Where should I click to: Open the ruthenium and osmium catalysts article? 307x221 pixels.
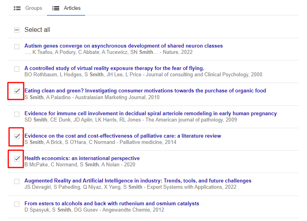112,203
